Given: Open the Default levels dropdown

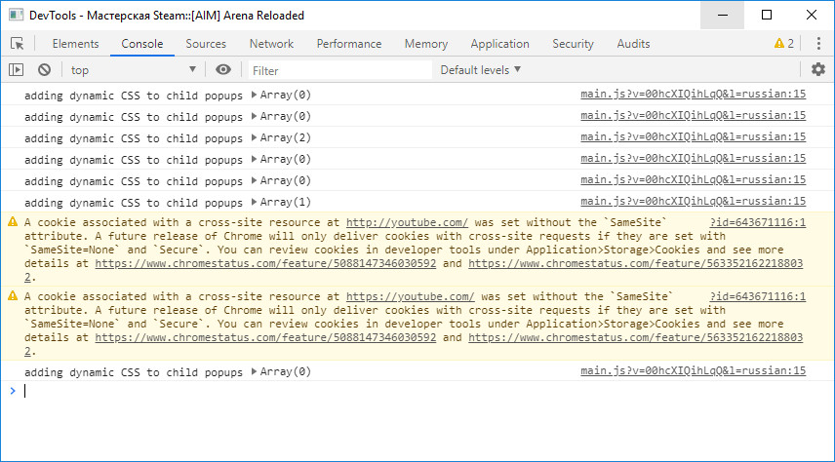Looking at the screenshot, I should point(481,70).
